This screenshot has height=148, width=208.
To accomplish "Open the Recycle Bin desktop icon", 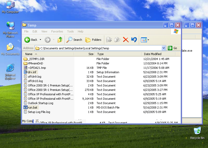I will tap(197, 133).
